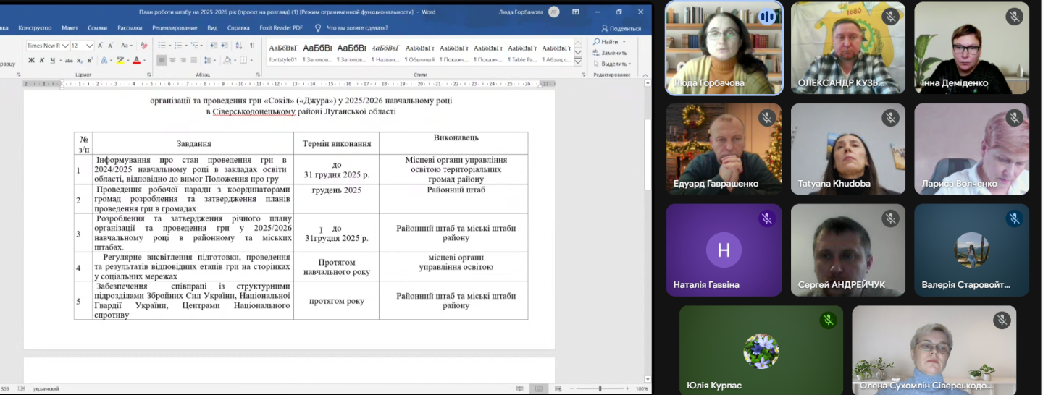Image resolution: width=1043 pixels, height=395 pixels.
Task: Open the Макет tab
Action: 70,28
